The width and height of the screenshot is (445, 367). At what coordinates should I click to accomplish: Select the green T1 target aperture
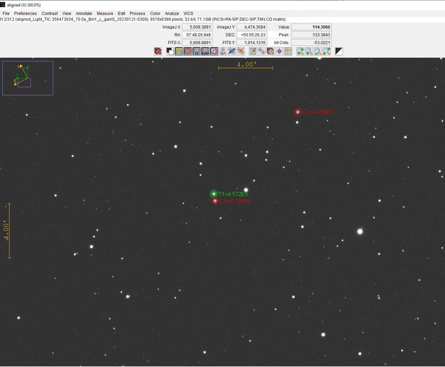click(x=214, y=194)
